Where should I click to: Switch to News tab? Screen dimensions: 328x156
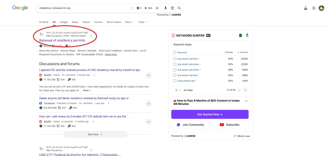click(x=75, y=22)
